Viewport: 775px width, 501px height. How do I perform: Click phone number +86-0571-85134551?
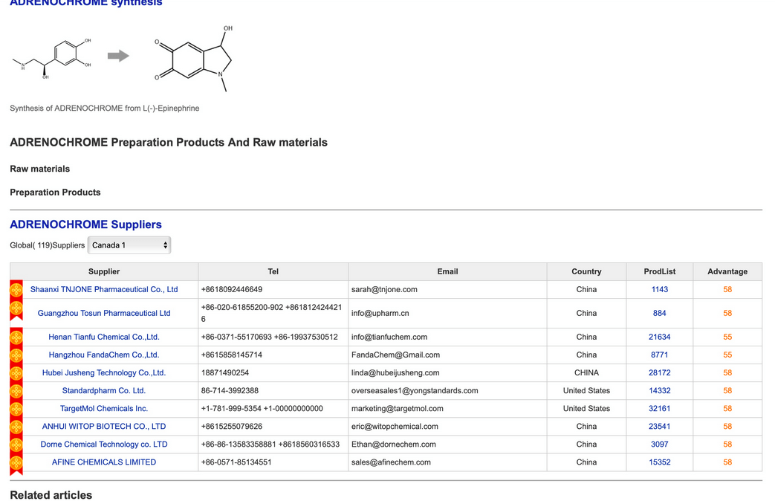(x=236, y=462)
